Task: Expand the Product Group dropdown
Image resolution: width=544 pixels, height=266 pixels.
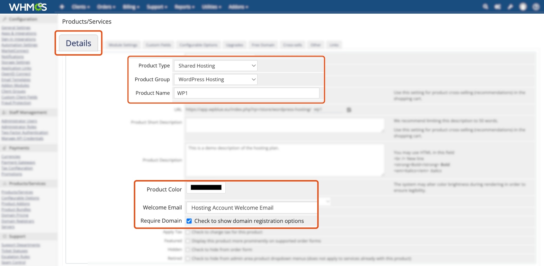Action: coord(215,79)
